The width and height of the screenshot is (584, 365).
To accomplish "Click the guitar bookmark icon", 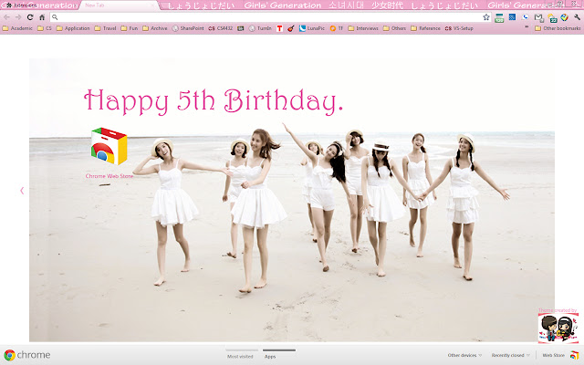I will [291, 28].
